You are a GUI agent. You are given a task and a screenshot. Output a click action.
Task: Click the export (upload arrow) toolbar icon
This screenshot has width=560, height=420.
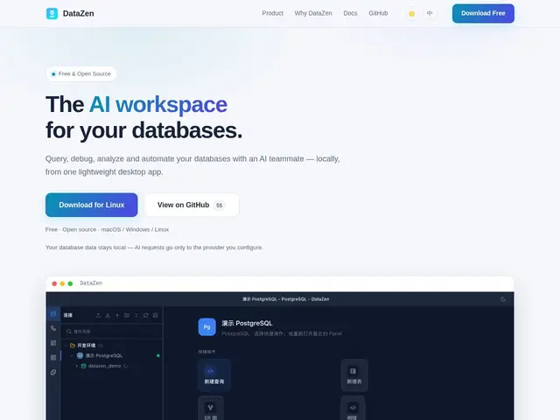coord(98,315)
